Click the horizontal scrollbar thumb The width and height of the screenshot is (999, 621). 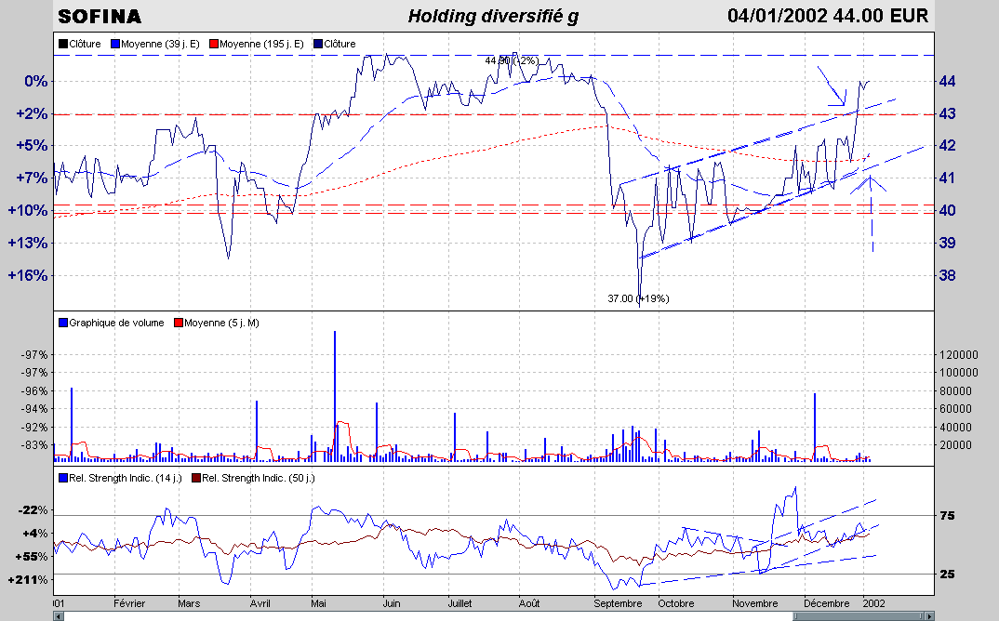(859, 616)
